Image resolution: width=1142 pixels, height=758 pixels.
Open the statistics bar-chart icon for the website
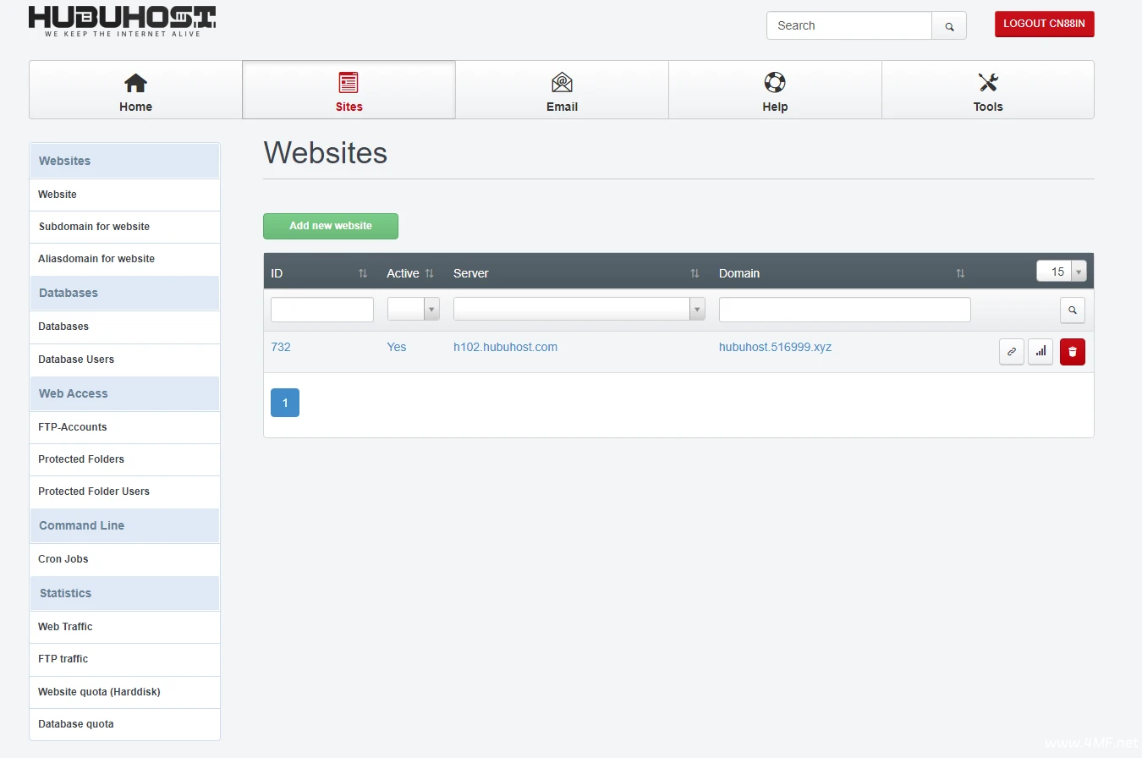pos(1040,352)
